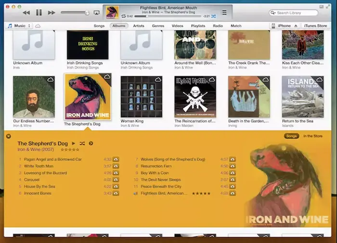Download The Devil Never Sleeps
Viewport: 337px width, 243px height.
(x=233, y=180)
